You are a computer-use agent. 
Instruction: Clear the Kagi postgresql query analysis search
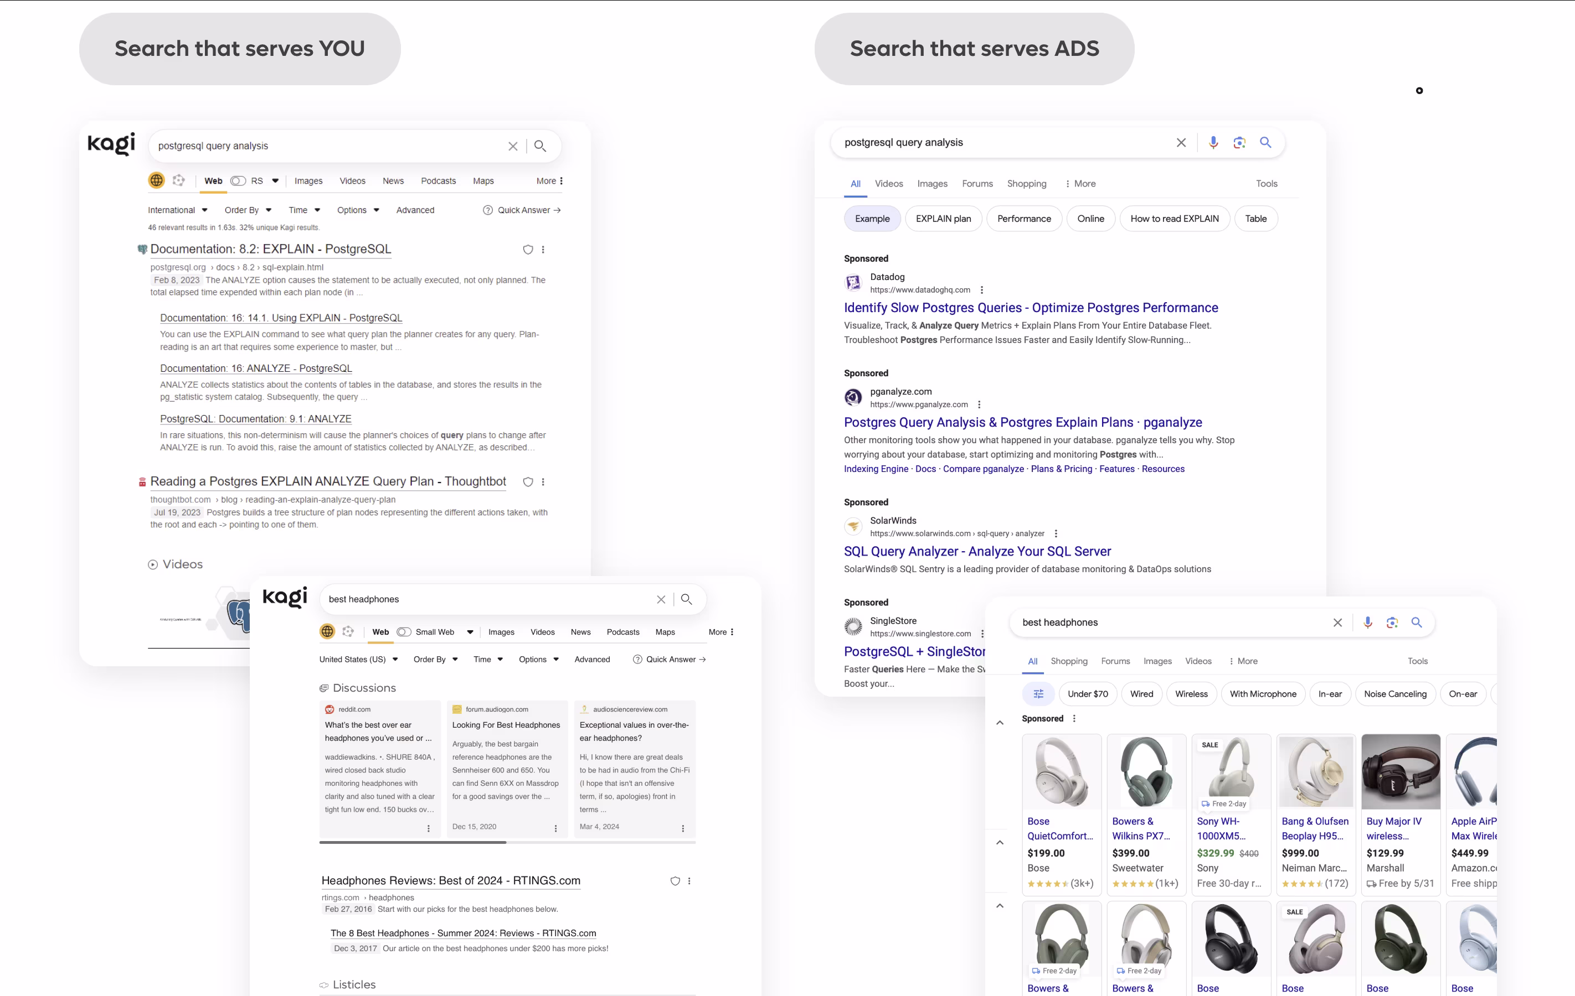[513, 146]
